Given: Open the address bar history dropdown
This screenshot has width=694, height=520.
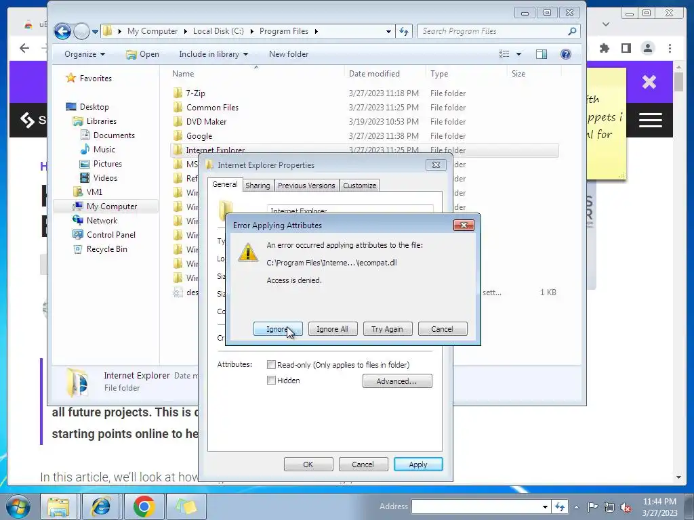Looking at the screenshot, I should click(388, 31).
